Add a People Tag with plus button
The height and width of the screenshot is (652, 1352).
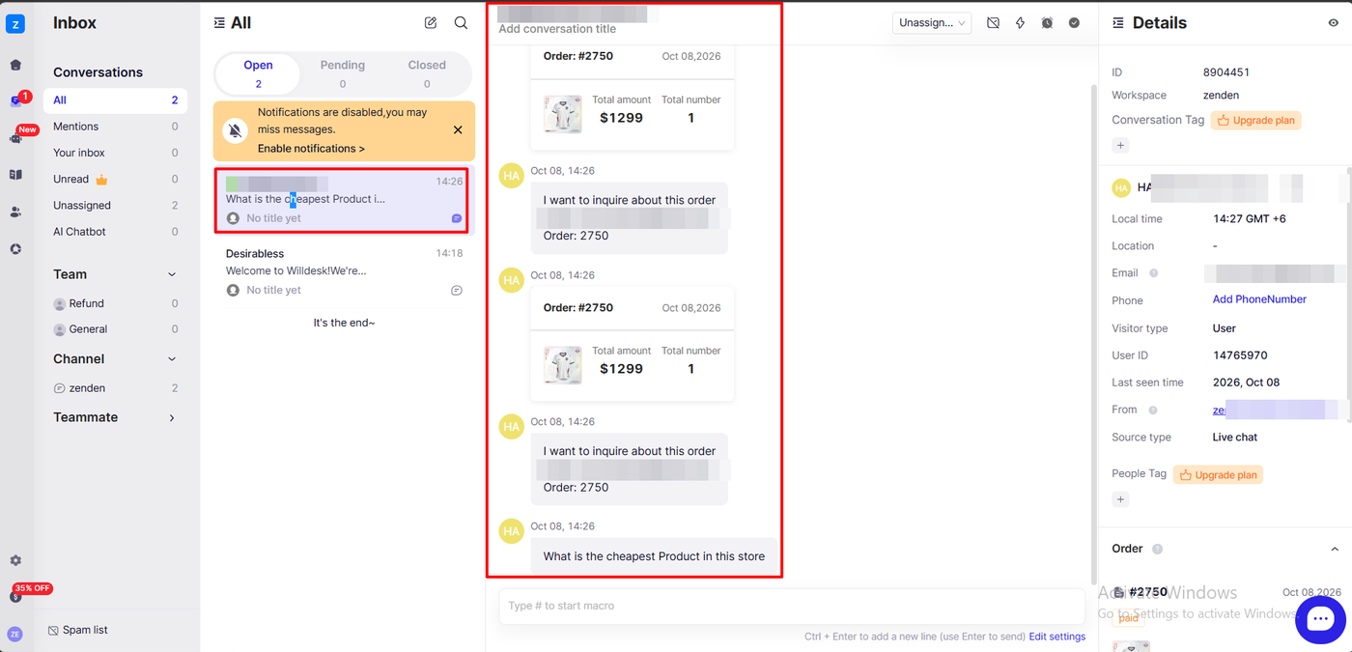pyautogui.click(x=1120, y=499)
